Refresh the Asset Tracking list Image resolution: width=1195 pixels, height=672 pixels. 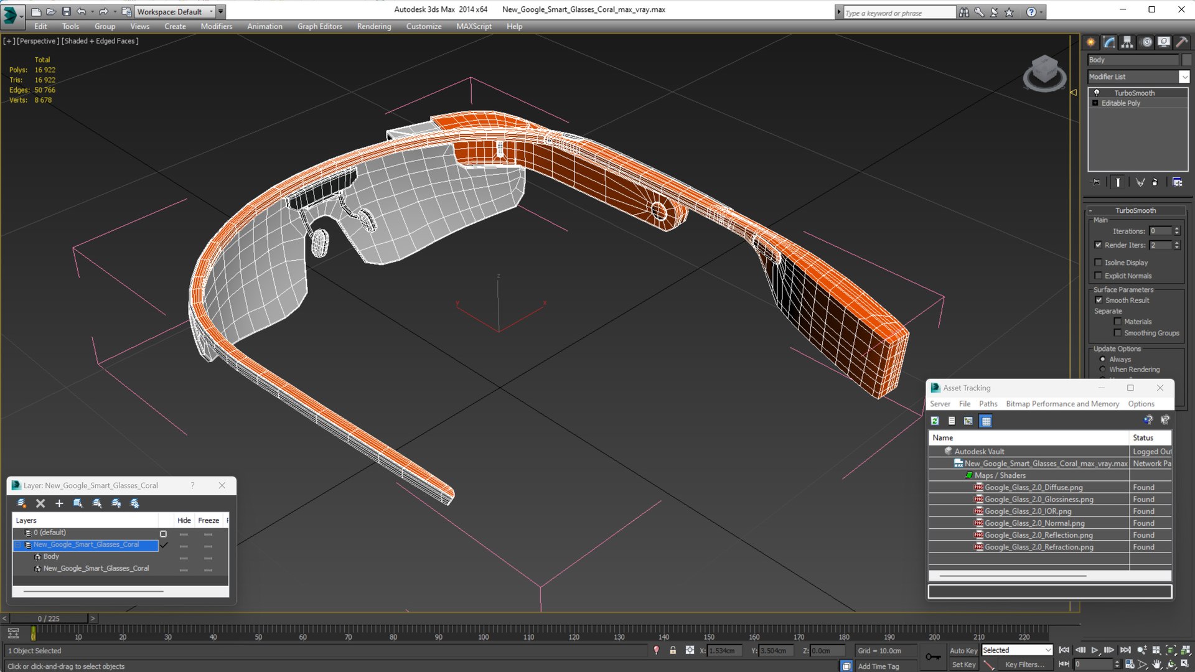coord(935,421)
